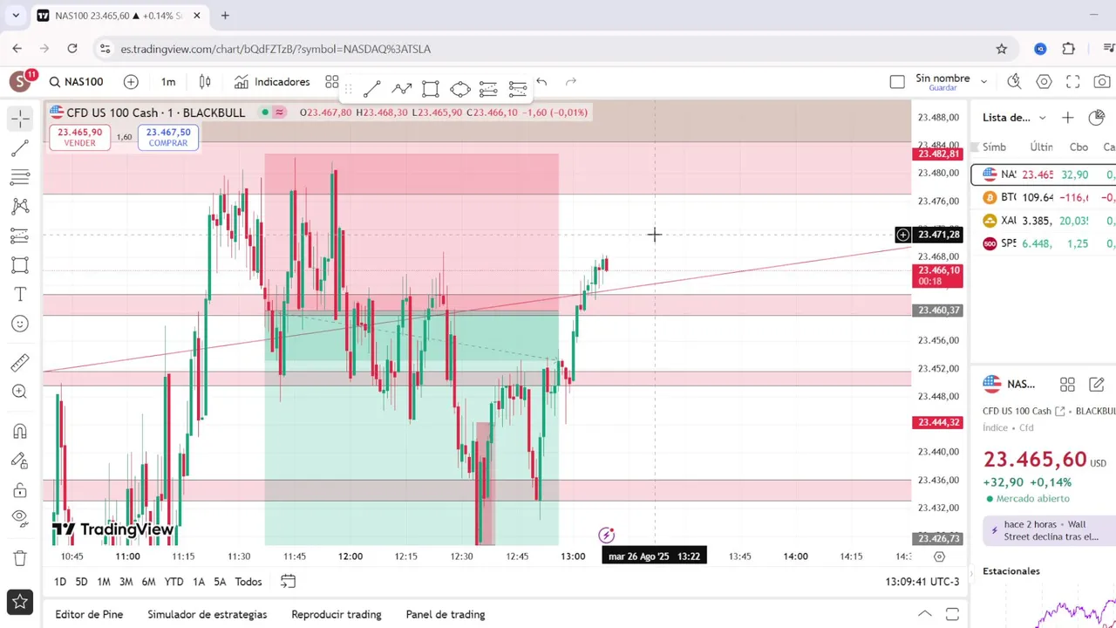Pick the ellipse favorites tool
The height and width of the screenshot is (628, 1116).
click(x=460, y=88)
